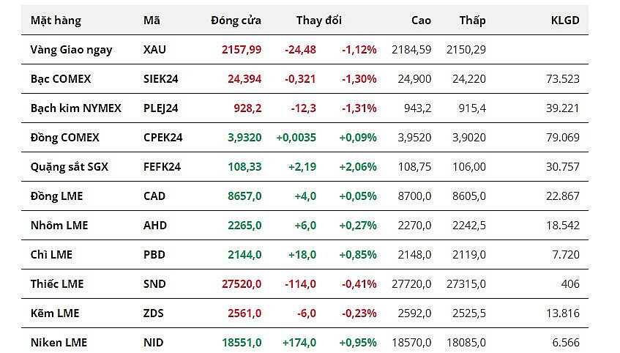Click the Thấp column header
620x353 pixels.
[x=472, y=21]
